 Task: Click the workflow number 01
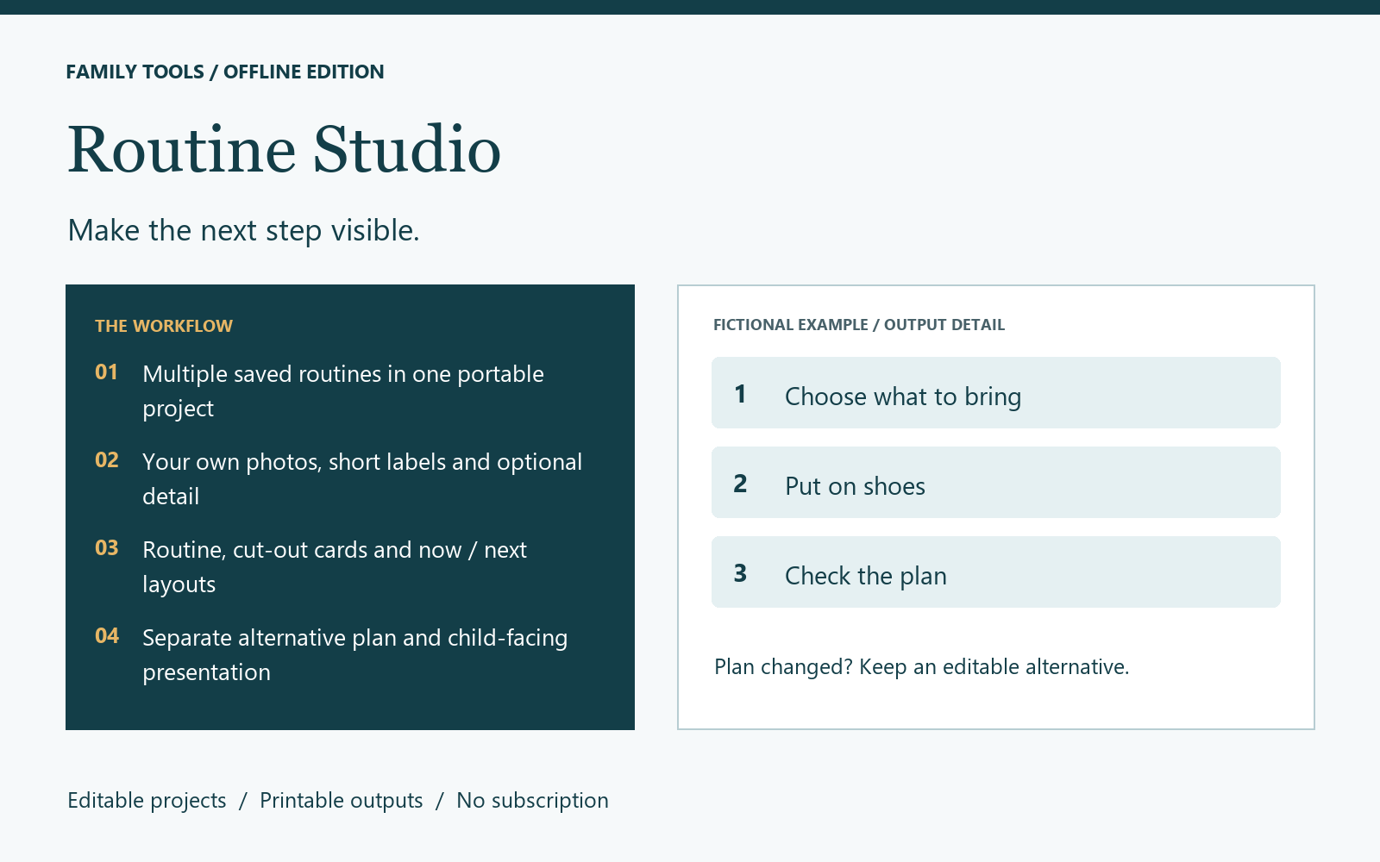click(106, 372)
